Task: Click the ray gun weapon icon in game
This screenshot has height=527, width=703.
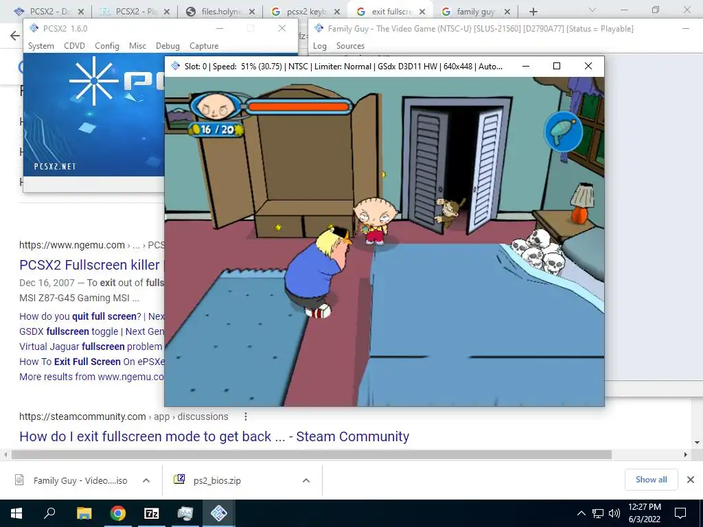Action: click(563, 132)
